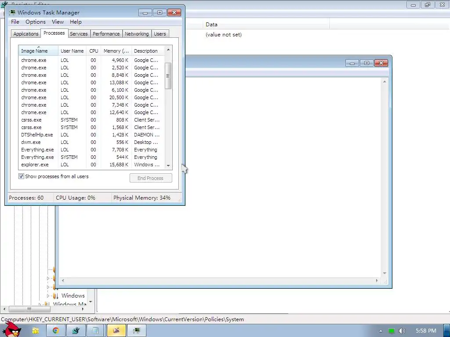This screenshot has height=337, width=450.
Task: Click registry tree horizontal scrollbar thumb
Action: click(29, 309)
